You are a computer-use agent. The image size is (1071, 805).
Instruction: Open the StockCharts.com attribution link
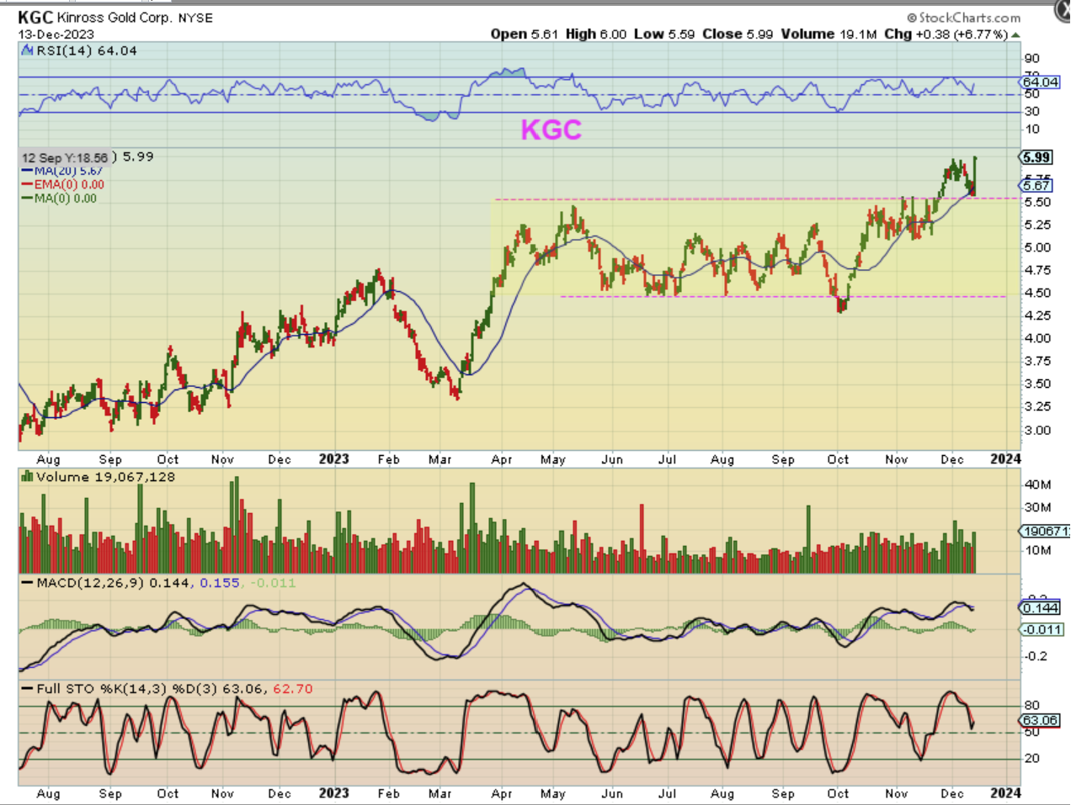963,18
